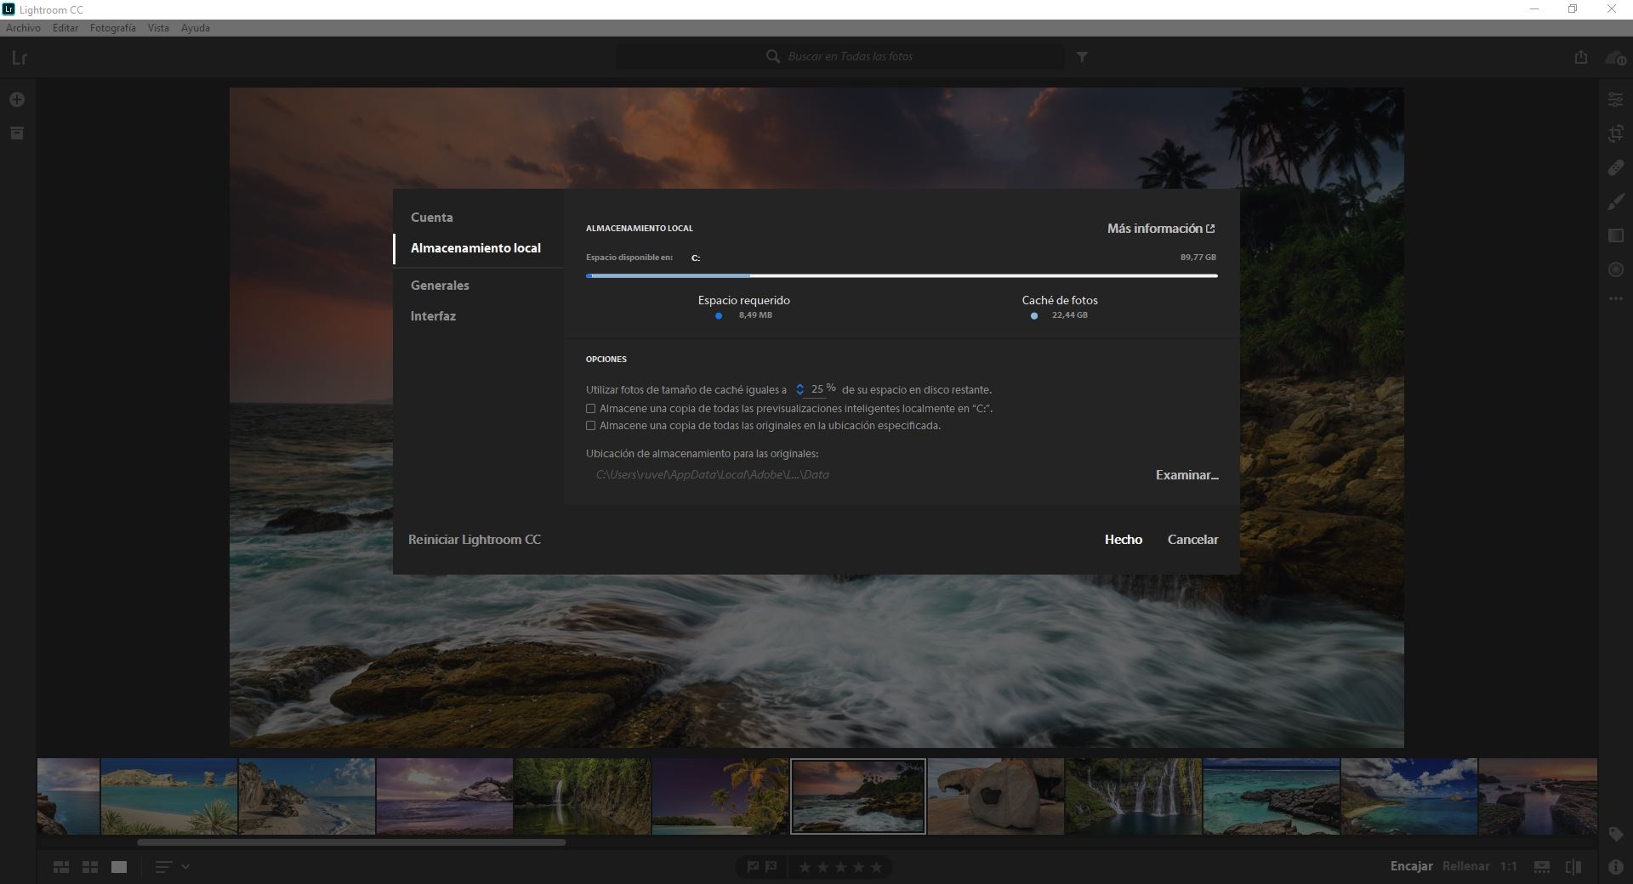Enable storing a copy of all originals

coord(590,426)
